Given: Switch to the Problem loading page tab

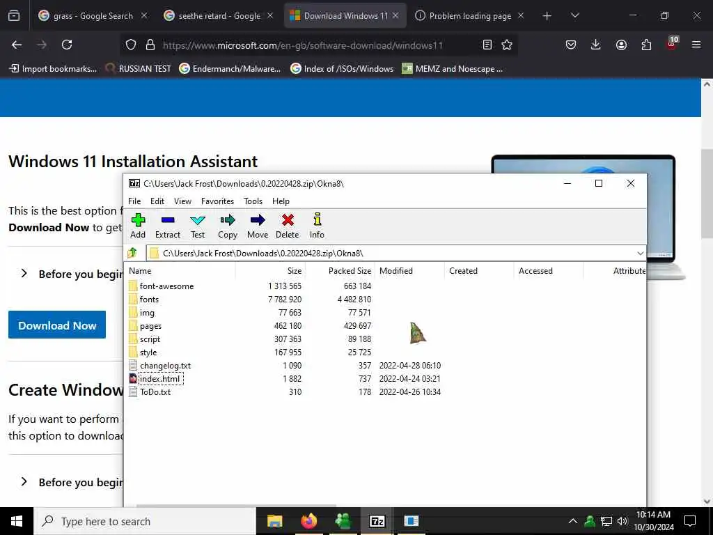Looking at the screenshot, I should (470, 16).
